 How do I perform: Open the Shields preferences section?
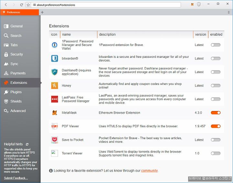pyautogui.click(x=20, y=101)
